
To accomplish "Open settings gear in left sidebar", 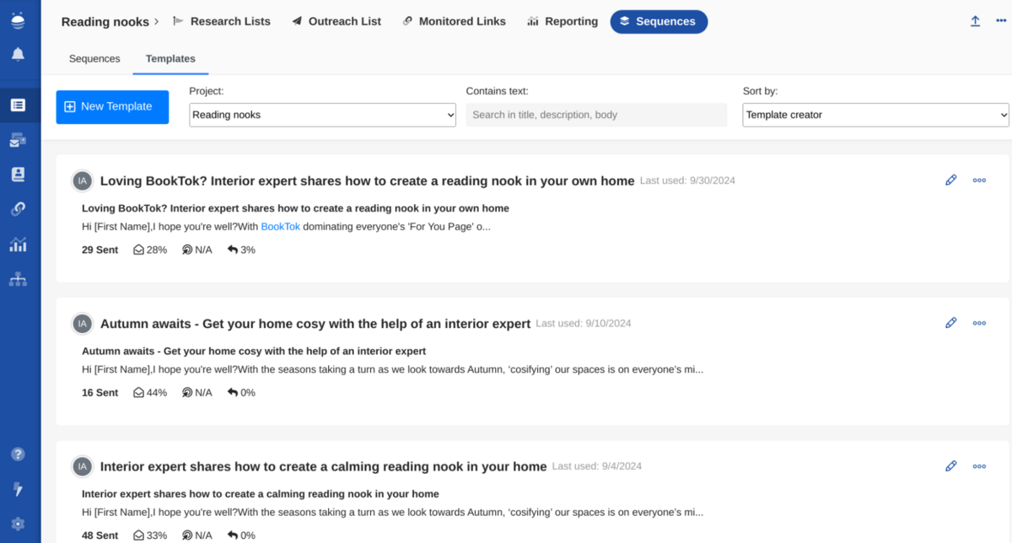I will 18,524.
